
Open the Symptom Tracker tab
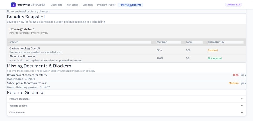tap(106, 5)
